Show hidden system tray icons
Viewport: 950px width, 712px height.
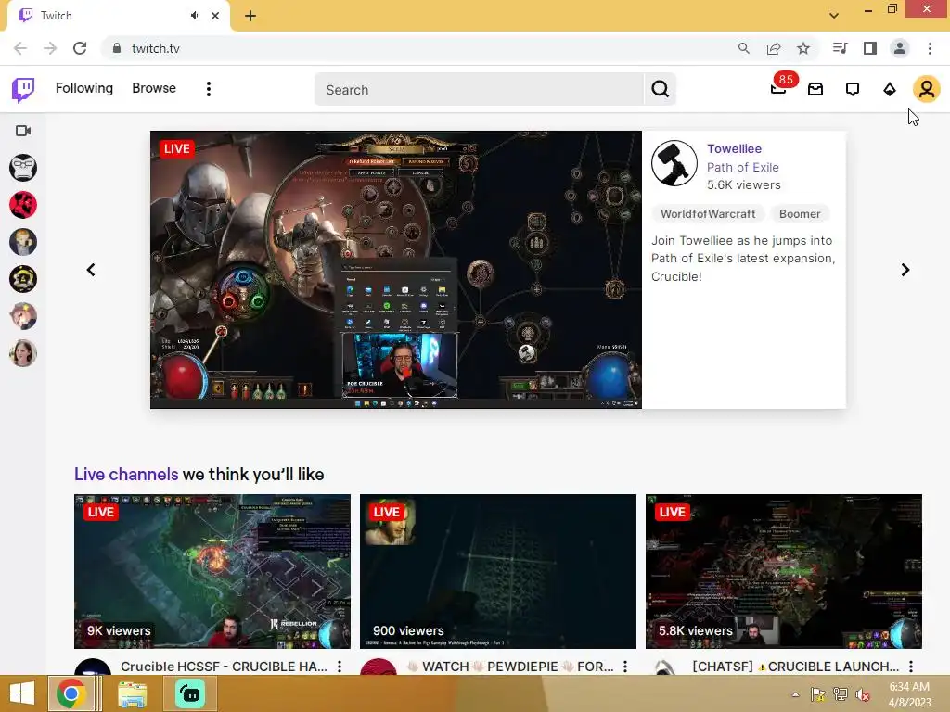pyautogui.click(x=795, y=694)
